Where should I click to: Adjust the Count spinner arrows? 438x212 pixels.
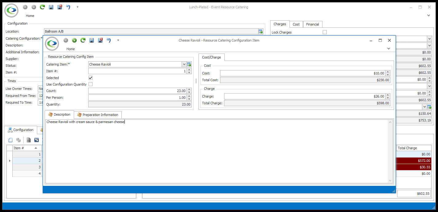coord(189,91)
